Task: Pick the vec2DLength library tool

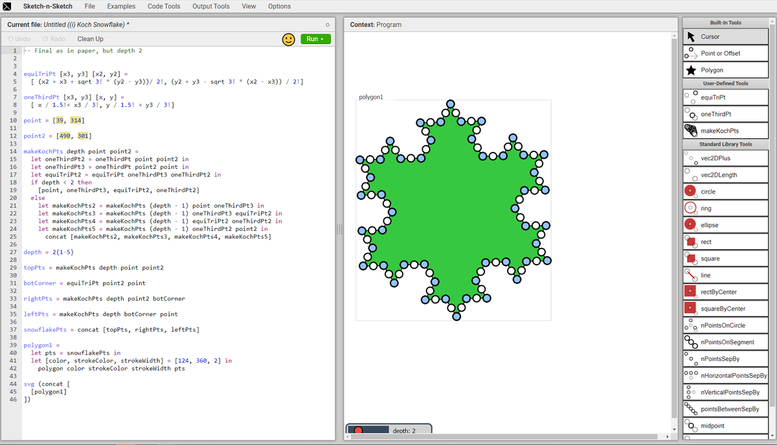Action: point(726,175)
